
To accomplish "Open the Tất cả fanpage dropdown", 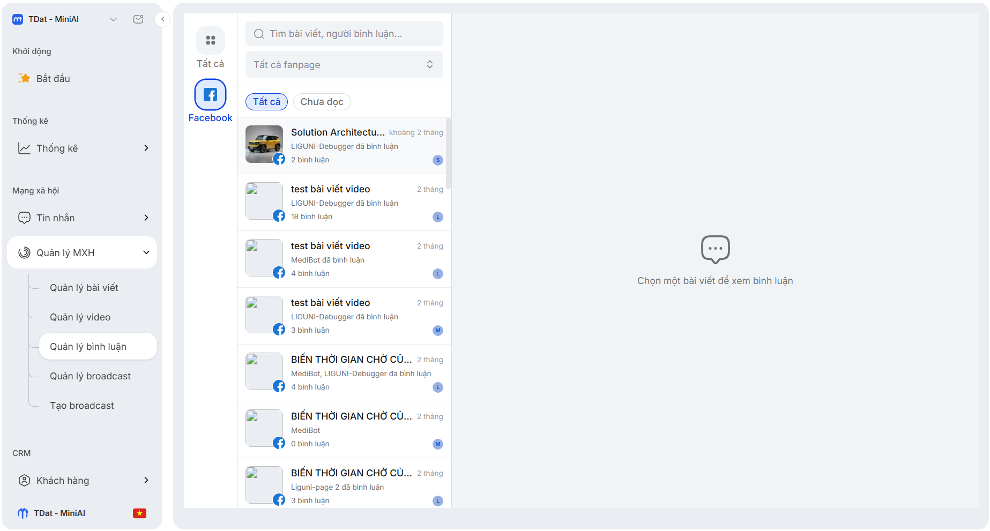I will (344, 64).
